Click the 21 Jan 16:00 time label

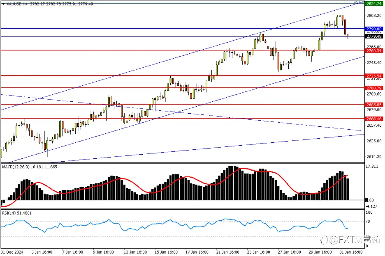pyautogui.click(x=227, y=252)
